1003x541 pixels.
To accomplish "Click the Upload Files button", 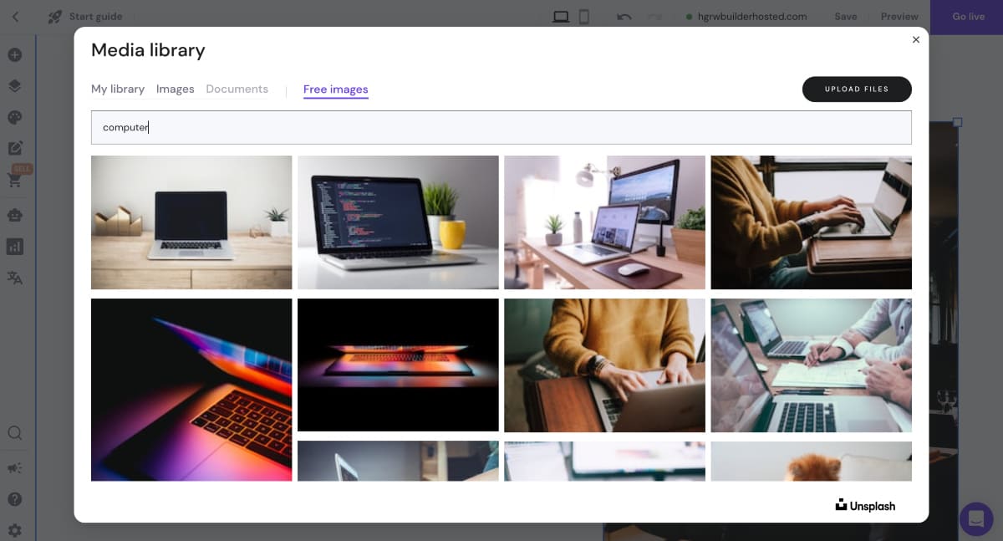I will [857, 89].
